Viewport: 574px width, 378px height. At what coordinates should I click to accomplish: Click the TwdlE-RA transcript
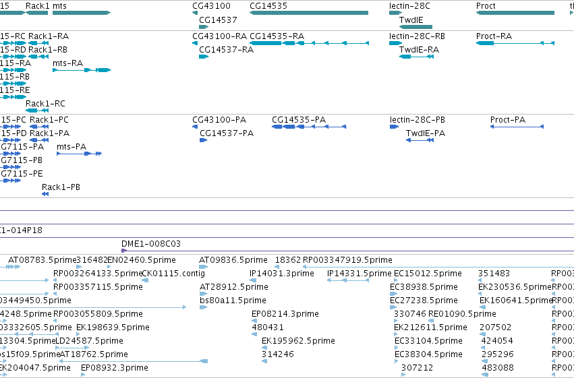tap(416, 57)
